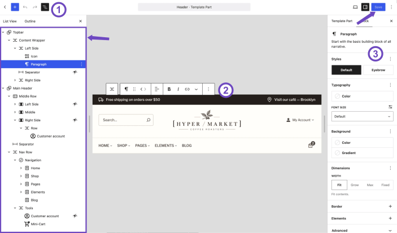Open the text alignment toolbar option

(157, 89)
